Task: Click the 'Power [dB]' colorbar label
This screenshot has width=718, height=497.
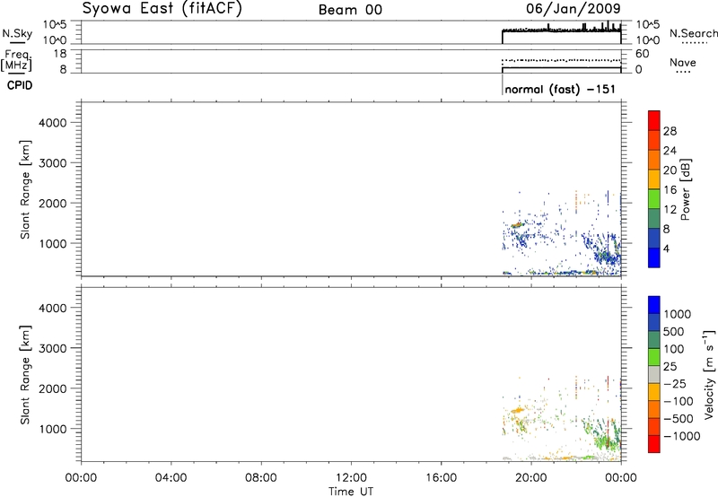Action: coord(686,189)
